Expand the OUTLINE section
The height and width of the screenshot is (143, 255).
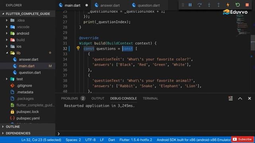coord(3,127)
